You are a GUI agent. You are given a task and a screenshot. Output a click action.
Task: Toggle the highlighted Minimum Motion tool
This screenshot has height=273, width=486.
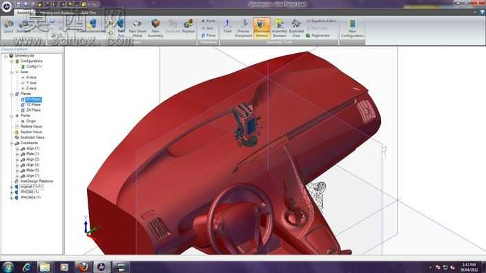pos(262,28)
